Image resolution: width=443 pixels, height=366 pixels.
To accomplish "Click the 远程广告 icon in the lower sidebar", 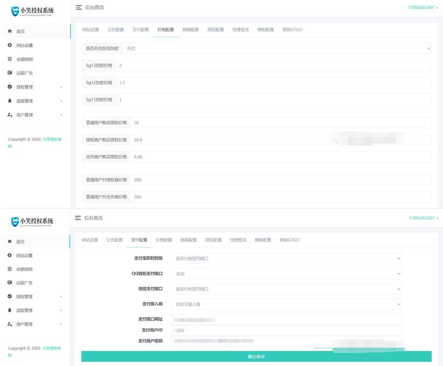I will (x=10, y=282).
